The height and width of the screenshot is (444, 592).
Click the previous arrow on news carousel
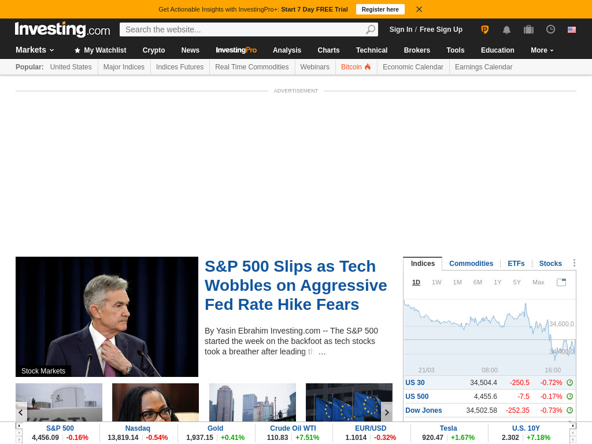[21, 412]
